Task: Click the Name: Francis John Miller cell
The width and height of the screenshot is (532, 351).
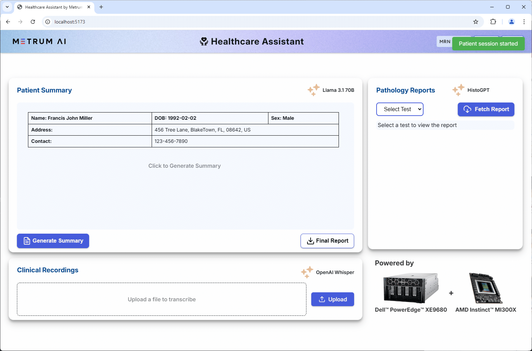Action: (x=90, y=118)
